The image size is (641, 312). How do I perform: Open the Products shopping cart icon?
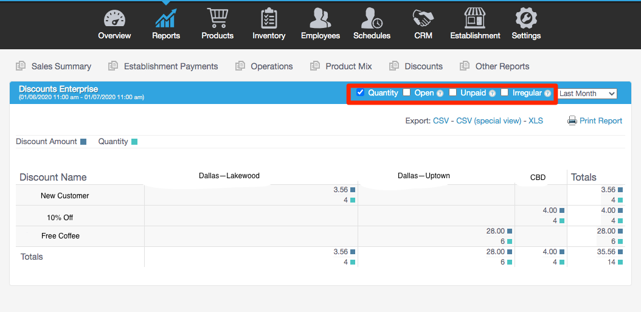pos(217,18)
